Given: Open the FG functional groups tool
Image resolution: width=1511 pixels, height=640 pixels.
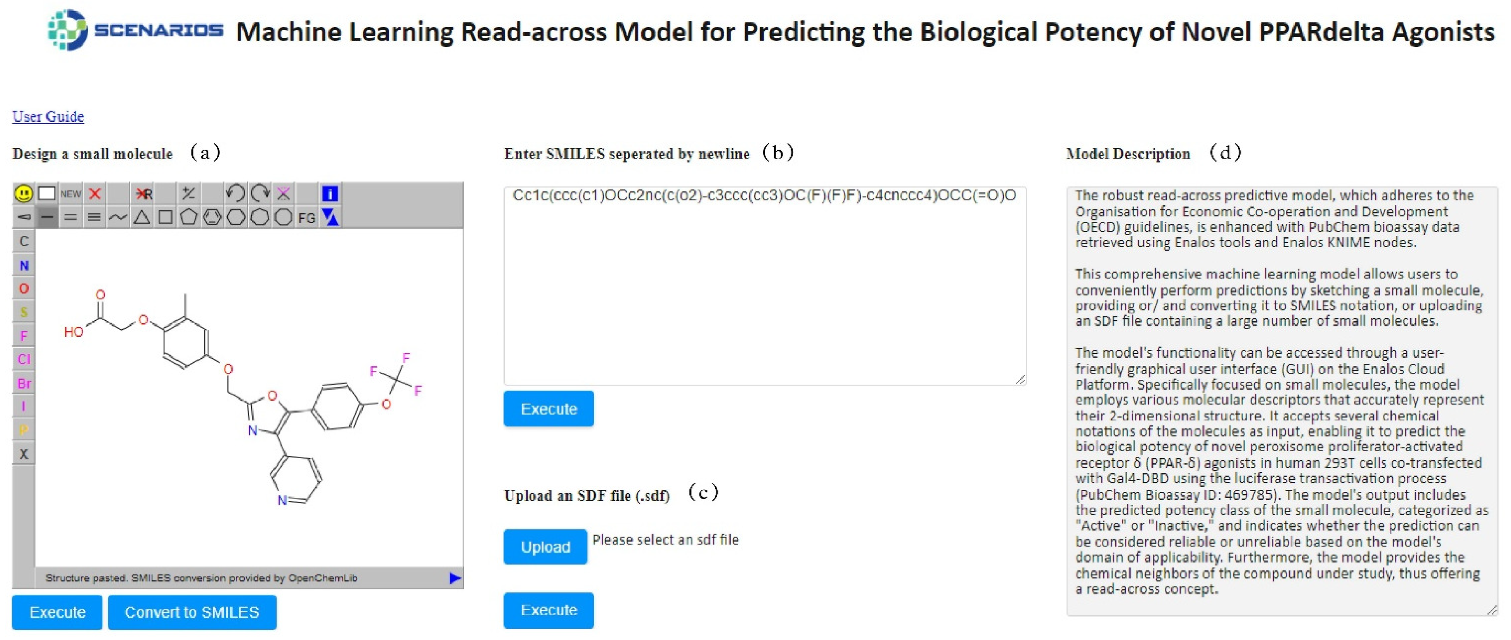Looking at the screenshot, I should pos(307,218).
